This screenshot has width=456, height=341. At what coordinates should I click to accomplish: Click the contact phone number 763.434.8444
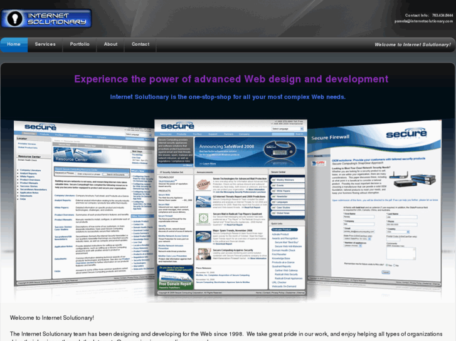442,16
